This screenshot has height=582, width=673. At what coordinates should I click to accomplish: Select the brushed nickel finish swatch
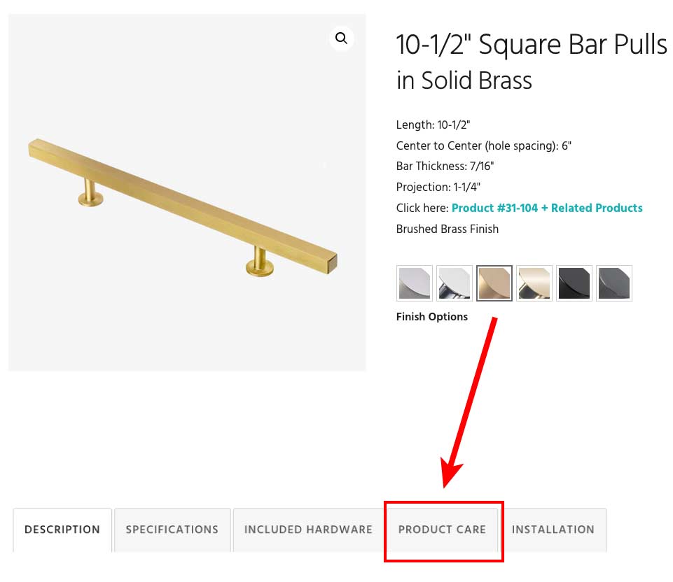414,283
